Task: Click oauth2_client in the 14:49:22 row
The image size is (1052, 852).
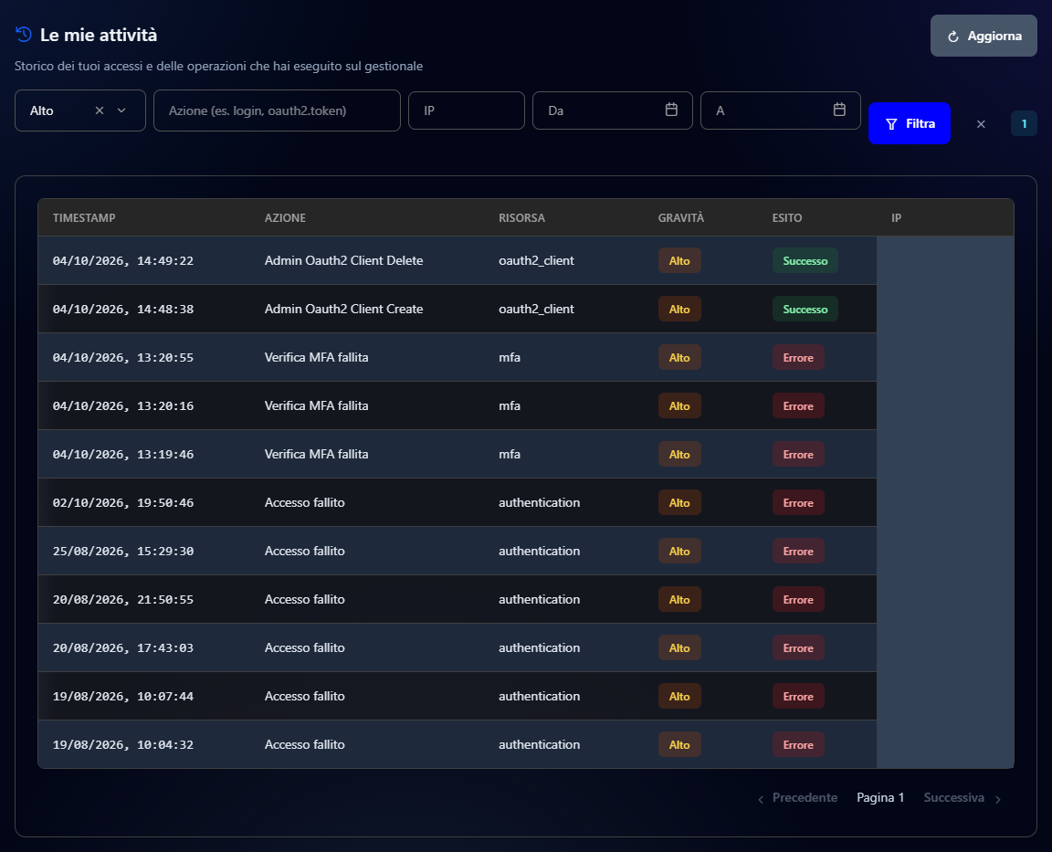Action: click(x=536, y=260)
